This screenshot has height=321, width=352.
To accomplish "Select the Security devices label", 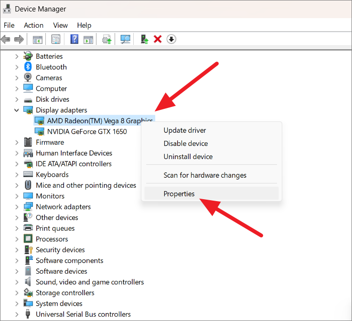I will [x=60, y=250].
